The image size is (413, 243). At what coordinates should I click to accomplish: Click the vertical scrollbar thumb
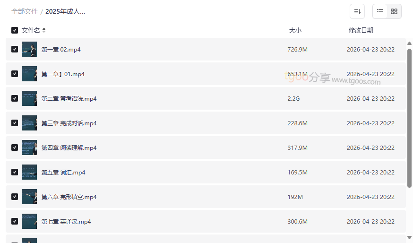(409, 118)
